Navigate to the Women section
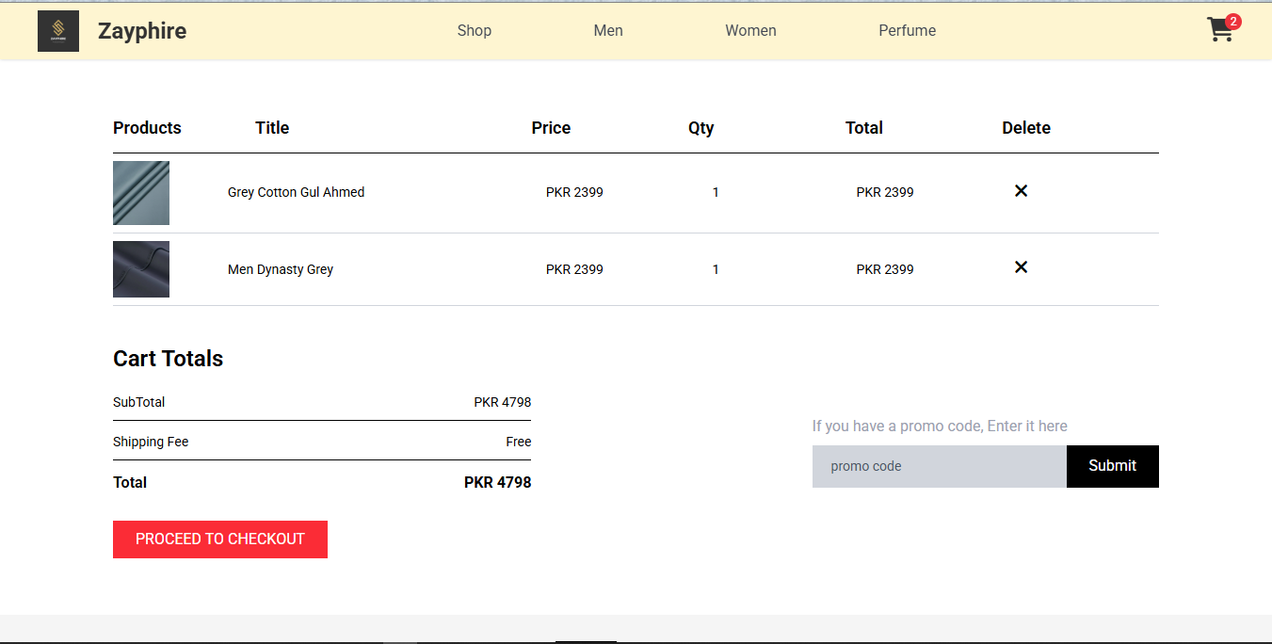This screenshot has height=644, width=1272. click(x=750, y=31)
